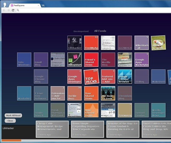This screenshot has width=171, height=143.
Task: Open the freewaregenius feed square
Action: [125, 110]
